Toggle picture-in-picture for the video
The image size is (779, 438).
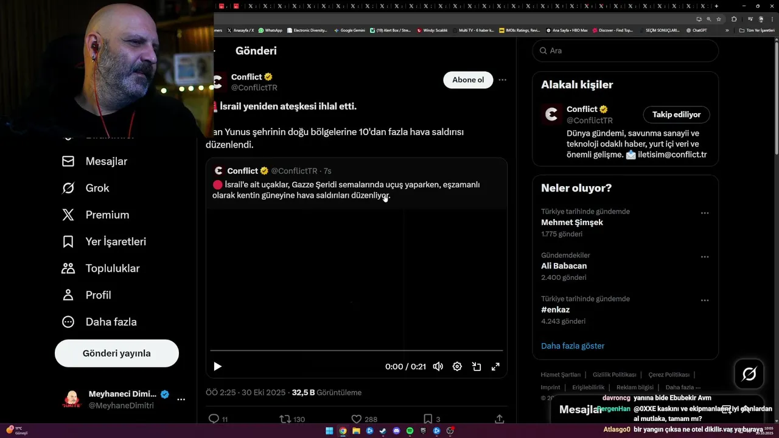coord(477,366)
